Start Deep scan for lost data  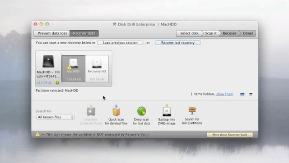point(141,111)
